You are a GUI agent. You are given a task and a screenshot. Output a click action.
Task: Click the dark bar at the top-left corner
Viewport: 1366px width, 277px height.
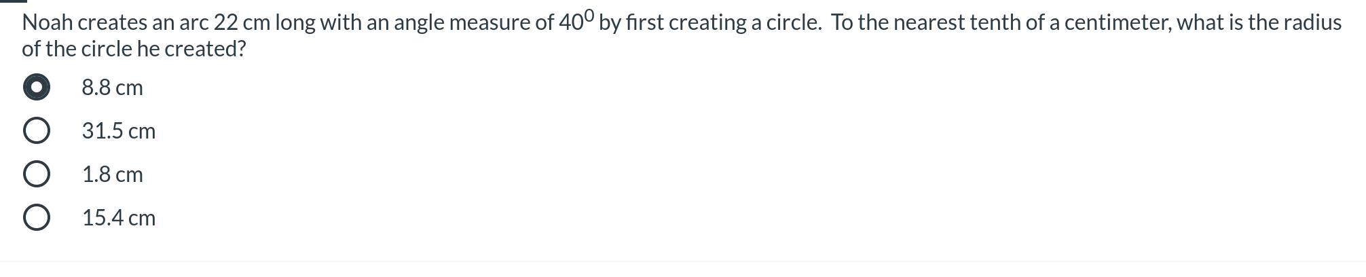click(13, 1)
